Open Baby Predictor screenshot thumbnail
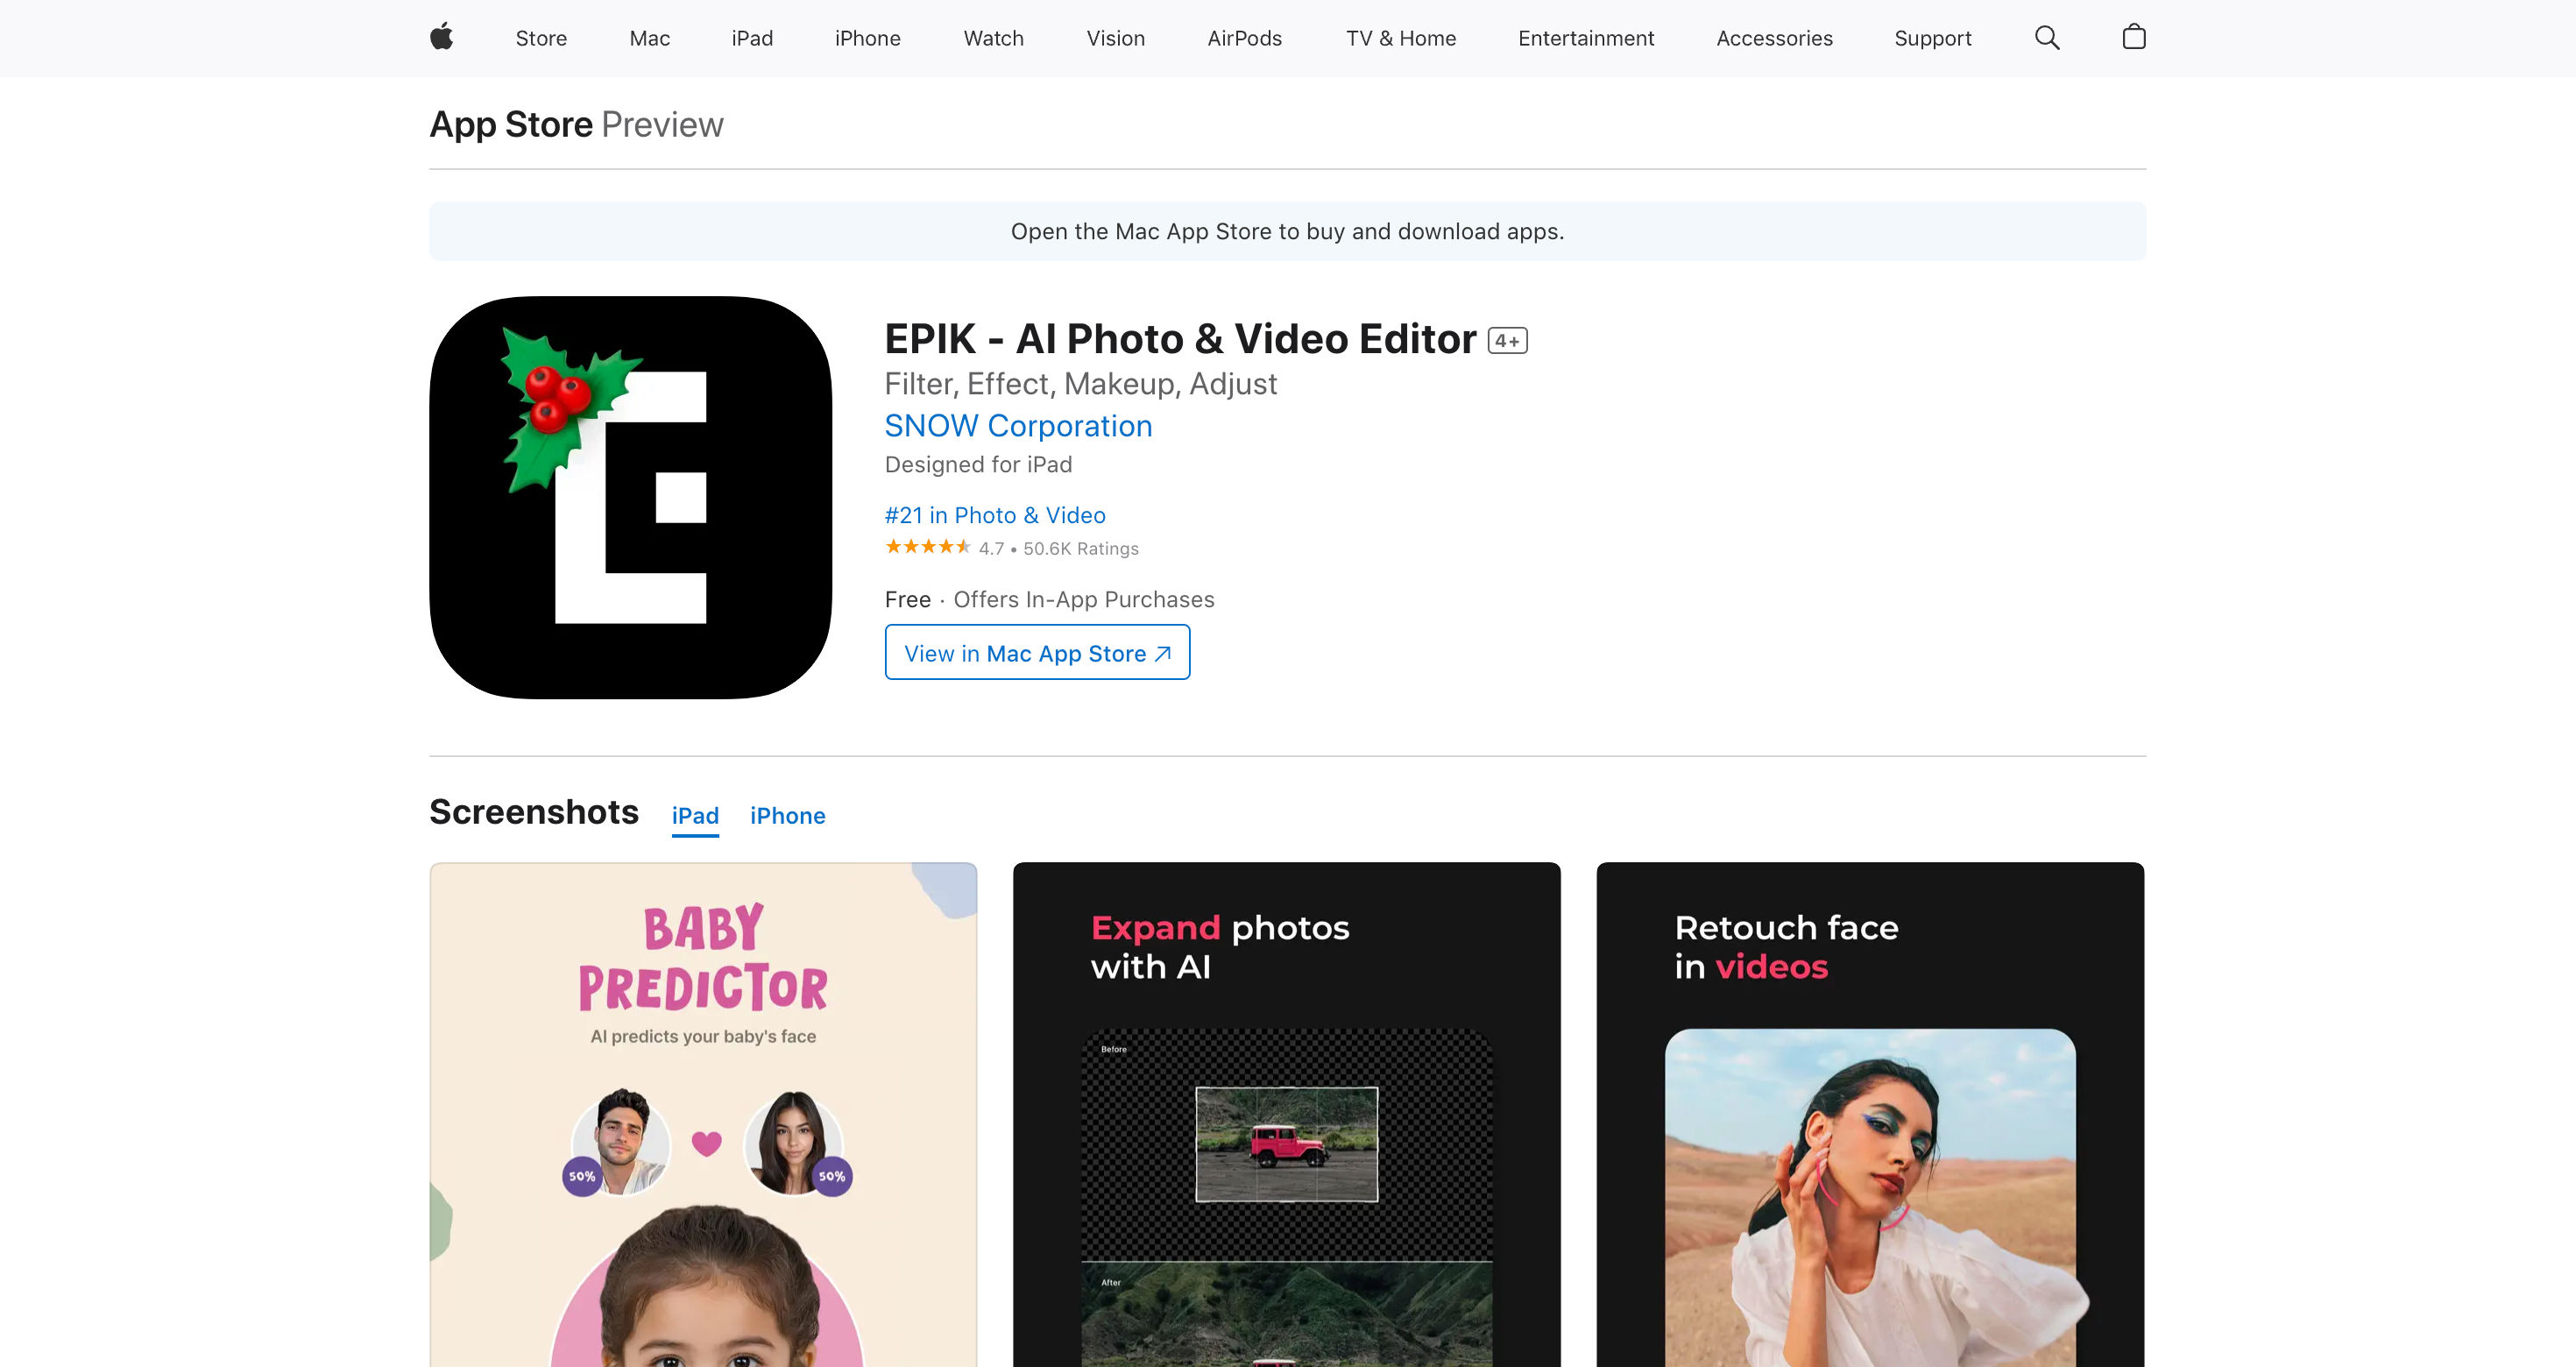The width and height of the screenshot is (2576, 1367). pyautogui.click(x=703, y=1114)
